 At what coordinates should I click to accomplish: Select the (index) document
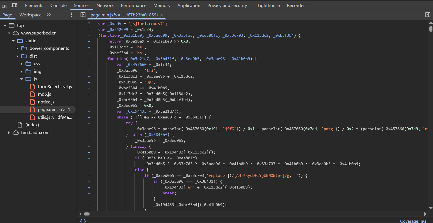[x=32, y=125]
